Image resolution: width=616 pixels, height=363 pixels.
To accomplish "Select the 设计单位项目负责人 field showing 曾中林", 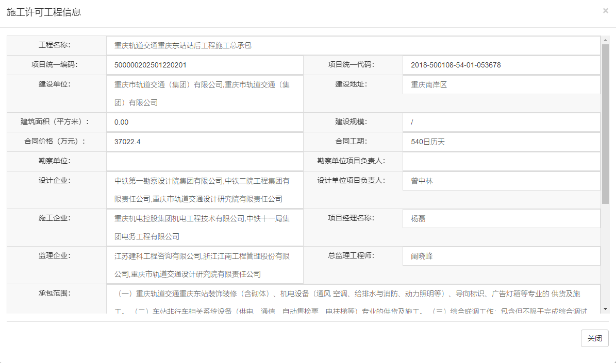I will pyautogui.click(x=501, y=181).
